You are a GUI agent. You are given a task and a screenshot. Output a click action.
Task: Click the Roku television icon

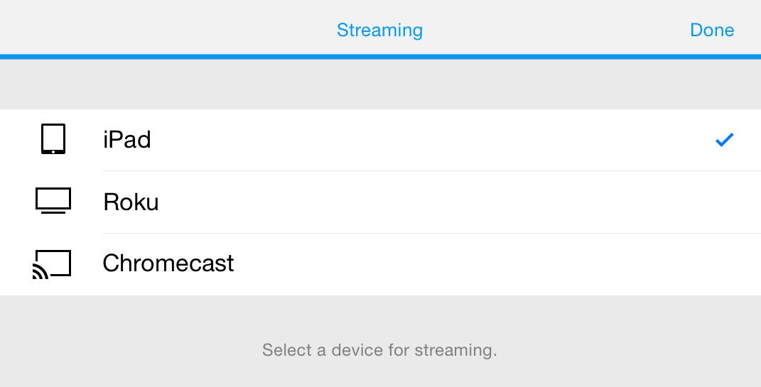[53, 201]
